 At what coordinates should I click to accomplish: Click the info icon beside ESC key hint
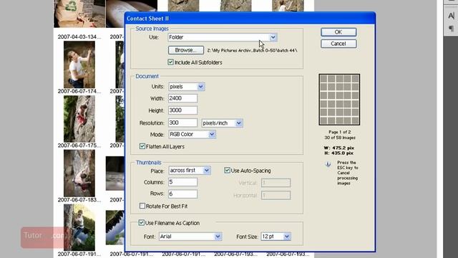tap(328, 164)
